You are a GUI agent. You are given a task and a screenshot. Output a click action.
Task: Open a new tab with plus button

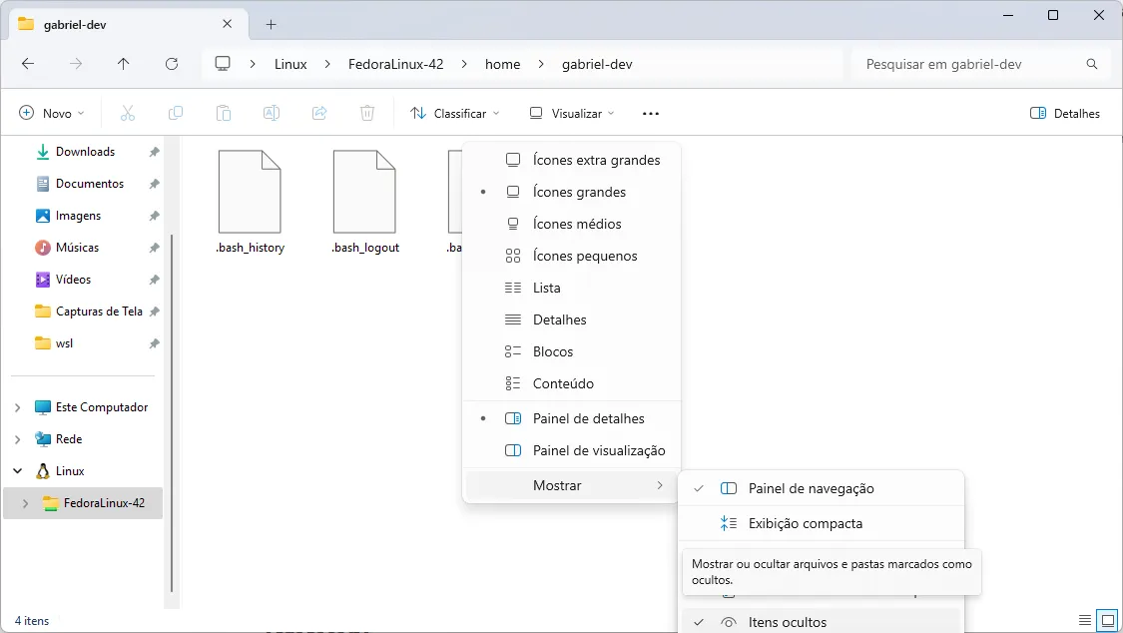coord(271,24)
